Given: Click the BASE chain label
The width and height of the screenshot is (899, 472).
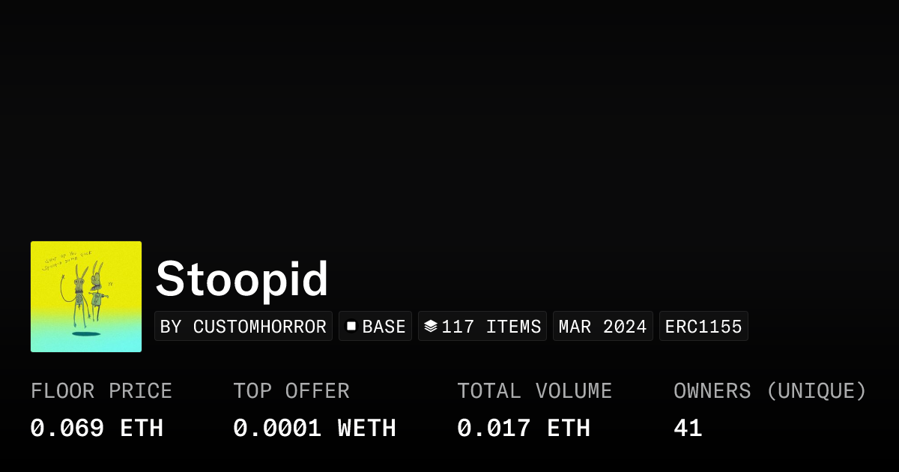Looking at the screenshot, I should 384,327.
